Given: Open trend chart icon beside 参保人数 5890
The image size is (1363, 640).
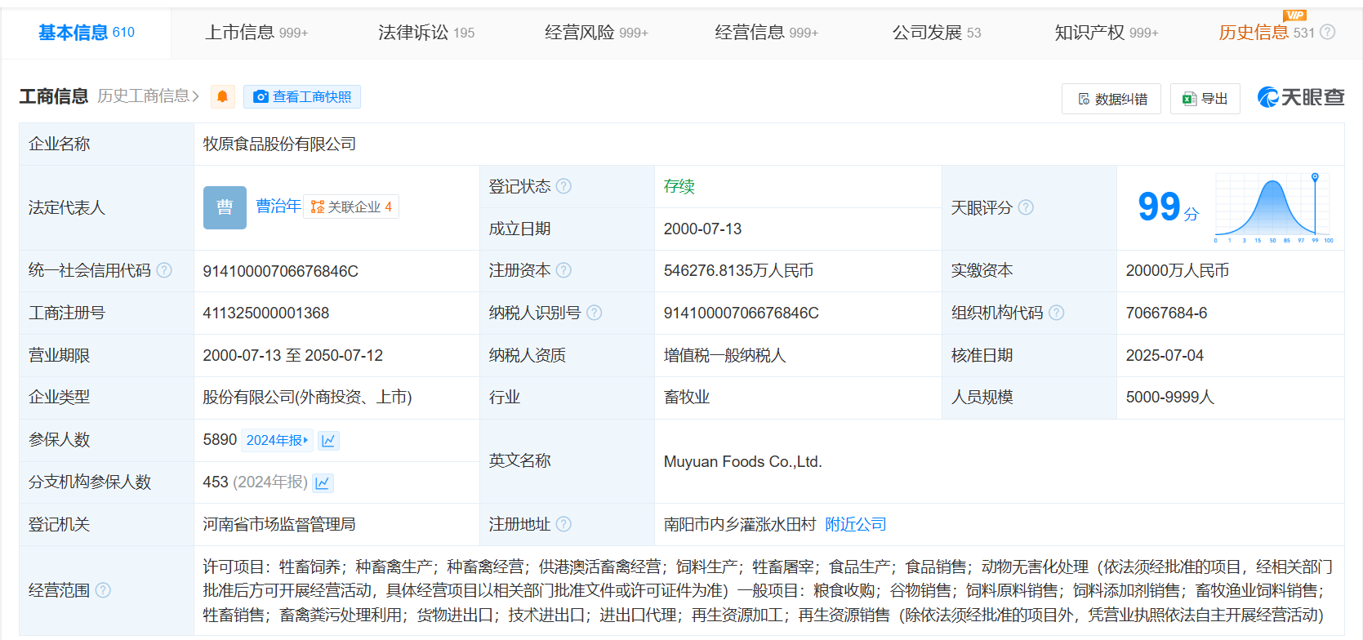Looking at the screenshot, I should [328, 441].
